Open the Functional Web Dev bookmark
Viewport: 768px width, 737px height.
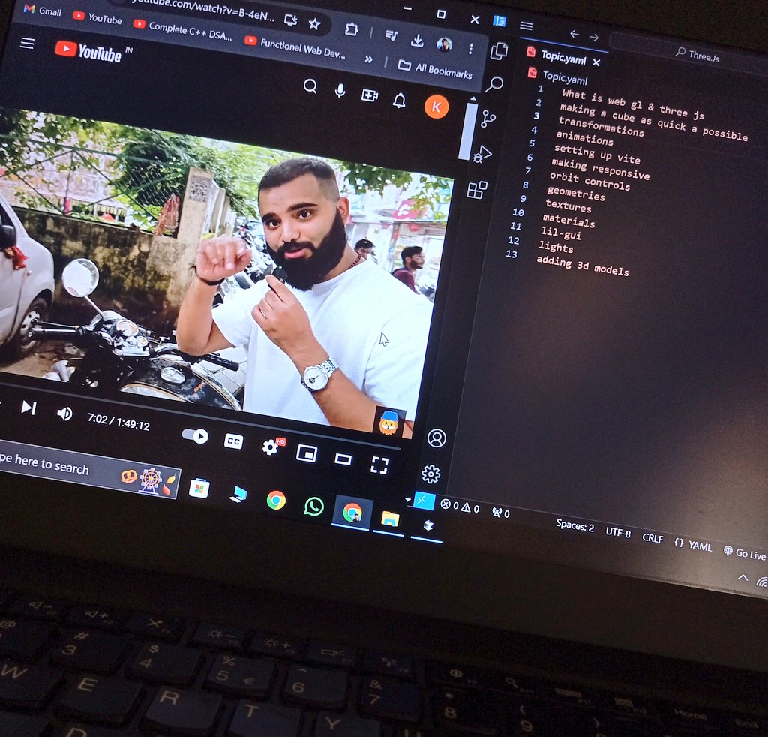295,48
